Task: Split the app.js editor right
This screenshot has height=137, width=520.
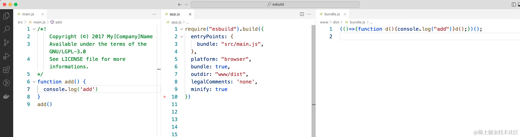Action: 302,14
